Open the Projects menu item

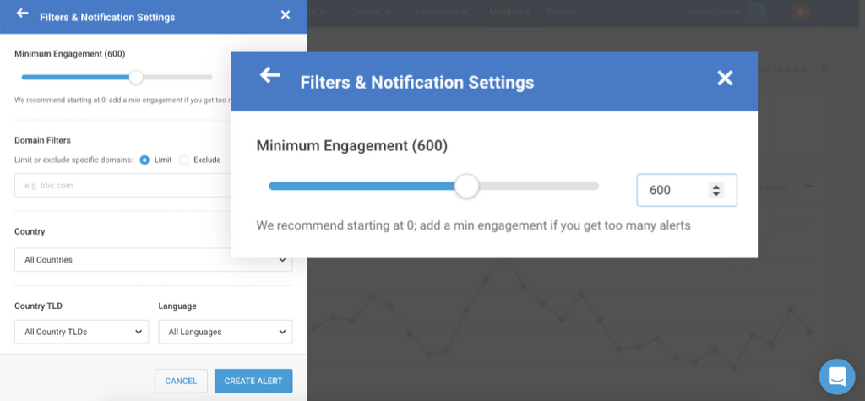point(562,12)
